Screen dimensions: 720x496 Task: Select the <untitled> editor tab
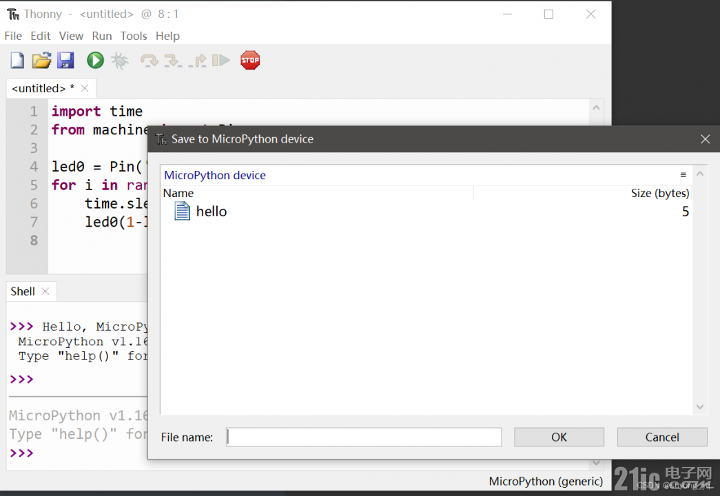click(x=43, y=88)
